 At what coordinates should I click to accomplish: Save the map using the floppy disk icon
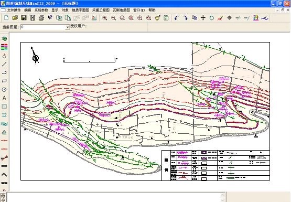[x=24, y=18]
